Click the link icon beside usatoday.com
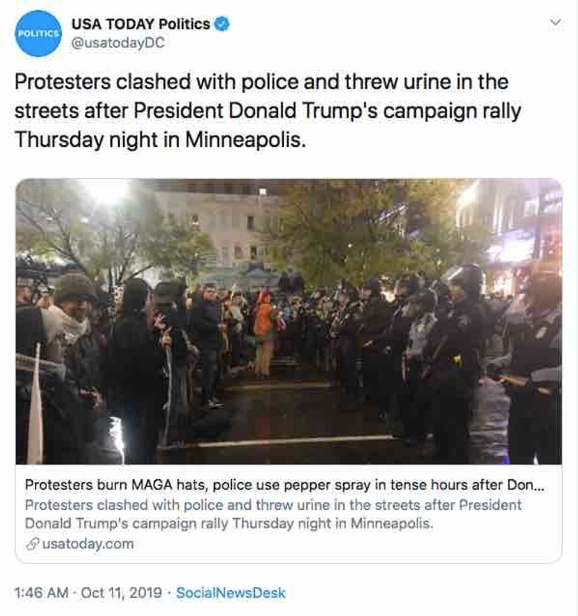This screenshot has width=578, height=616. [x=32, y=544]
